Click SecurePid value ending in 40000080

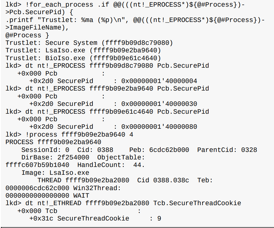159,127
